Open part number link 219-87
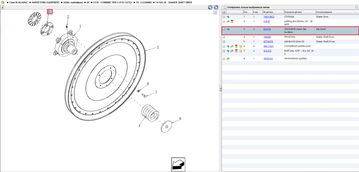The width and height of the screenshot is (359, 172). coord(267,21)
